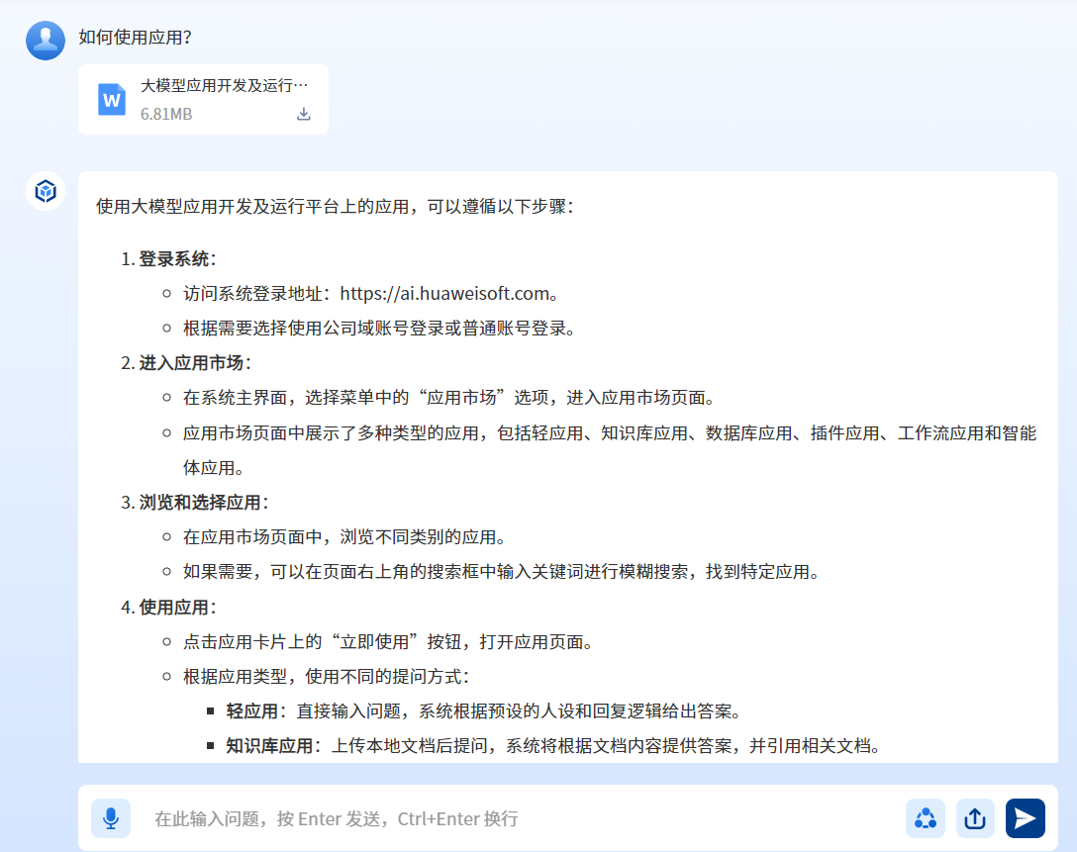Click the upload file icon in input bar
This screenshot has width=1077, height=852.
coord(975,818)
